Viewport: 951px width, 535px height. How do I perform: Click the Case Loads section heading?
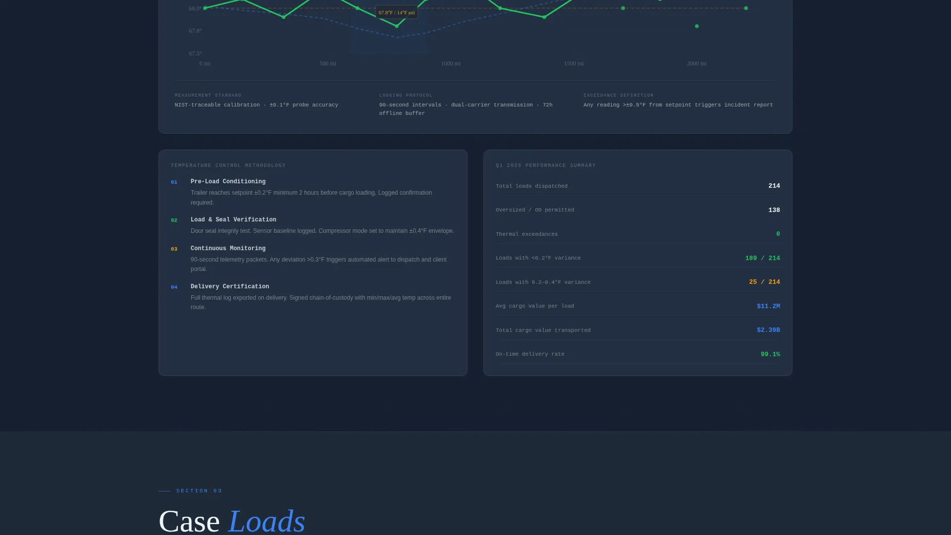tap(232, 521)
